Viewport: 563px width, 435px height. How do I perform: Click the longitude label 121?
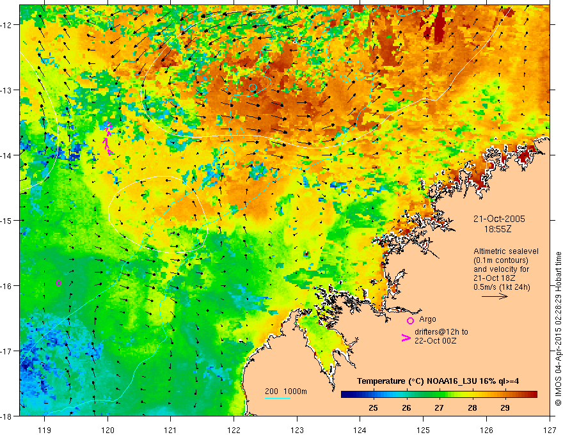click(171, 430)
